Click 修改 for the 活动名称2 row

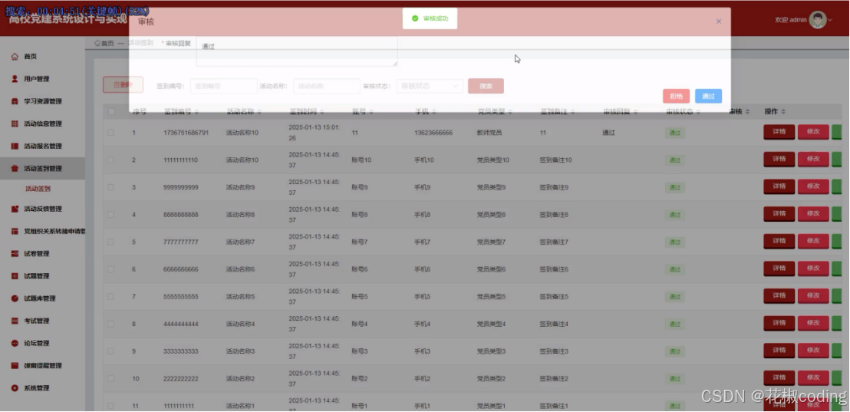pos(813,377)
